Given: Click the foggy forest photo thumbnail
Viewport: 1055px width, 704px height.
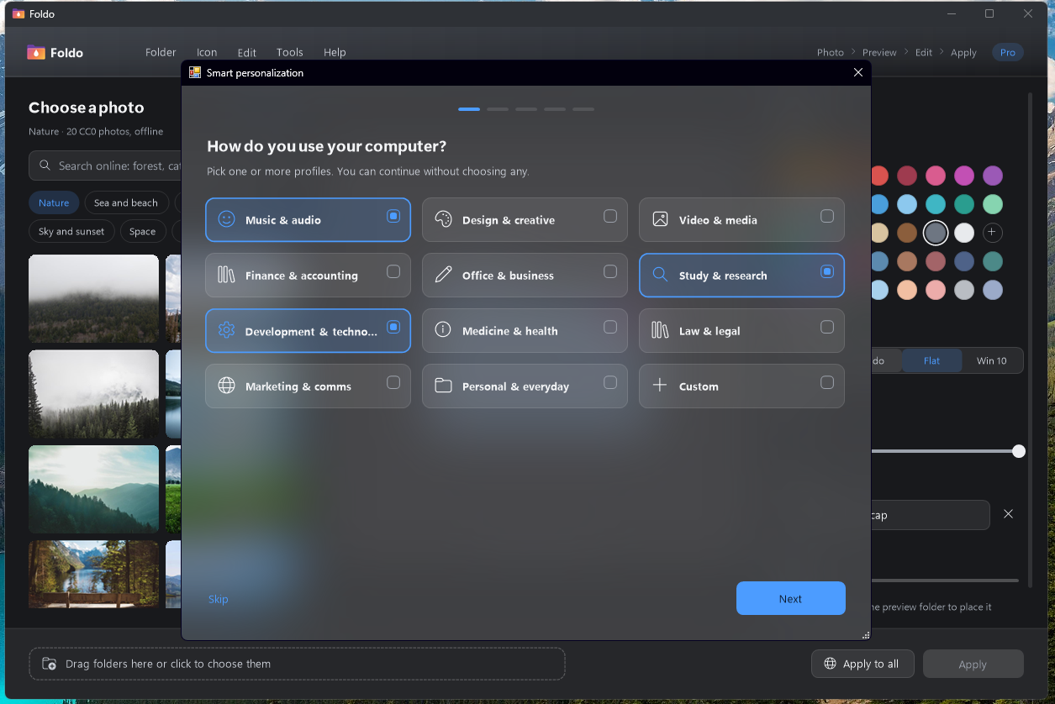Looking at the screenshot, I should 93,298.
